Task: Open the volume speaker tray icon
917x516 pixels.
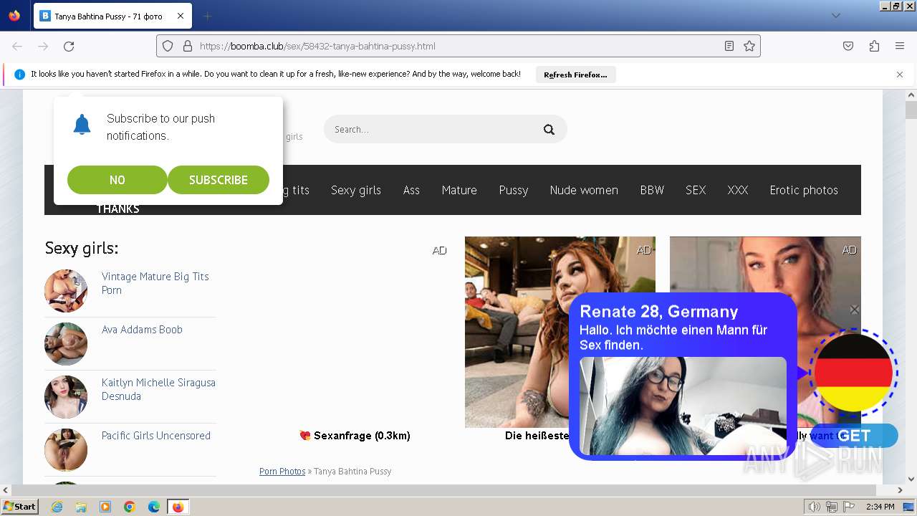Action: point(815,507)
